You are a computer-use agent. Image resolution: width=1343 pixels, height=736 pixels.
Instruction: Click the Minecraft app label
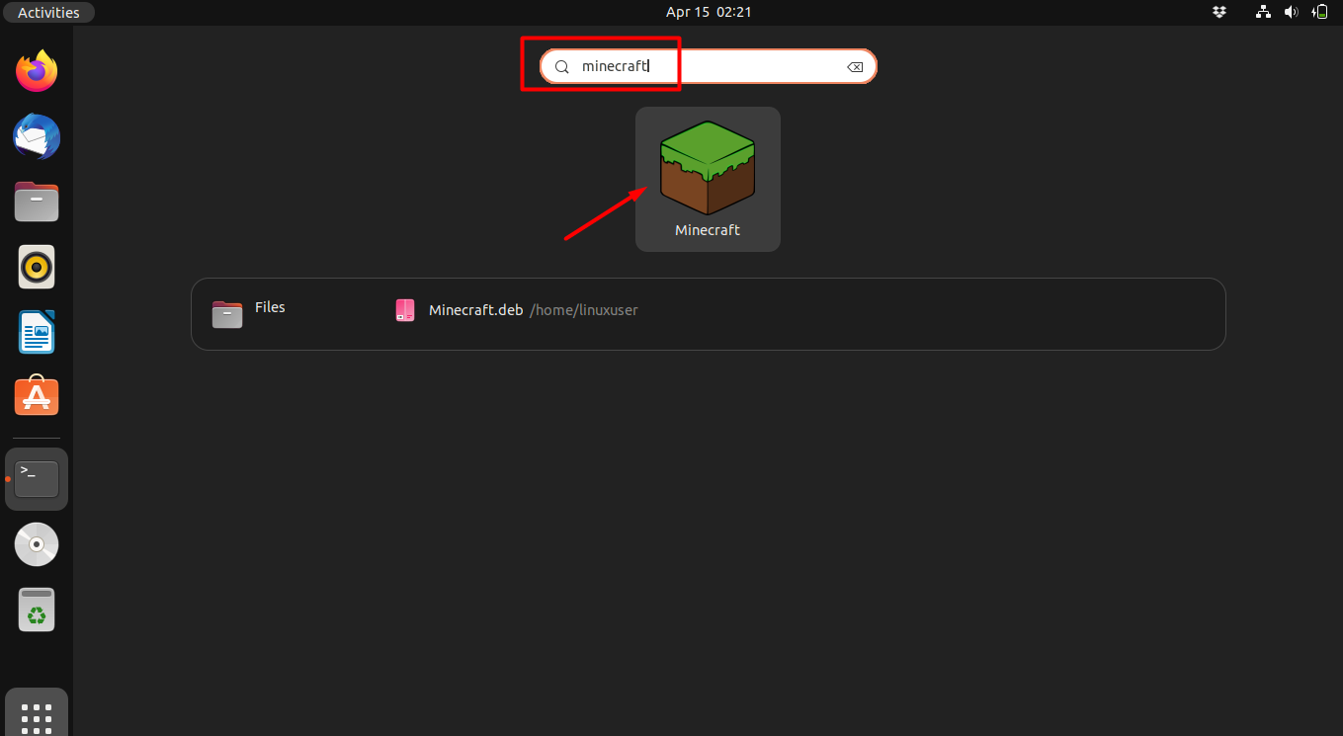point(708,230)
